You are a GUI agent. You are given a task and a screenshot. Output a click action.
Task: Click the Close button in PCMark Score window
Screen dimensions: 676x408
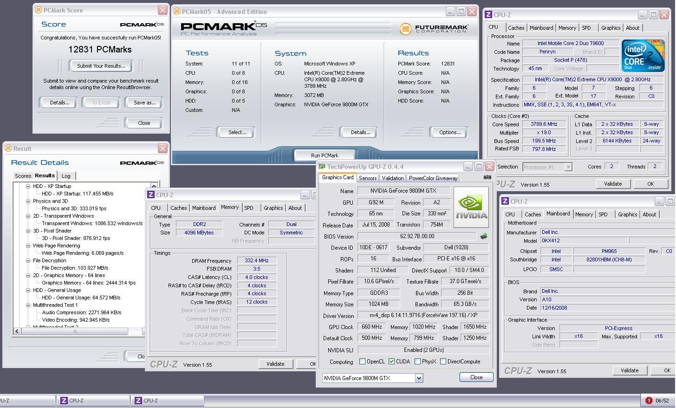(x=144, y=123)
